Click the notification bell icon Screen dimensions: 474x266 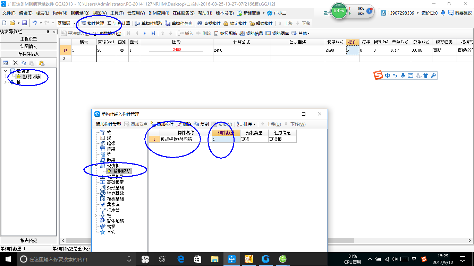[x=443, y=13]
